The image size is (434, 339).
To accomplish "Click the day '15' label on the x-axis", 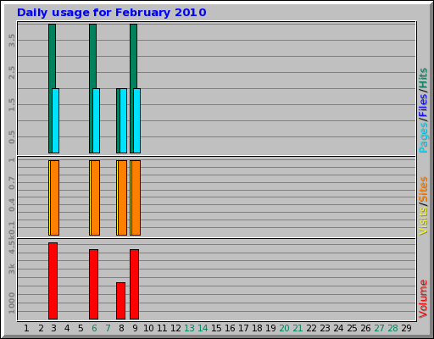I will tap(216, 328).
